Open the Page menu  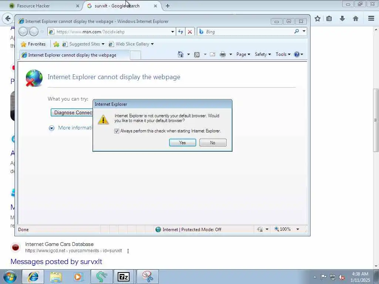tap(243, 54)
